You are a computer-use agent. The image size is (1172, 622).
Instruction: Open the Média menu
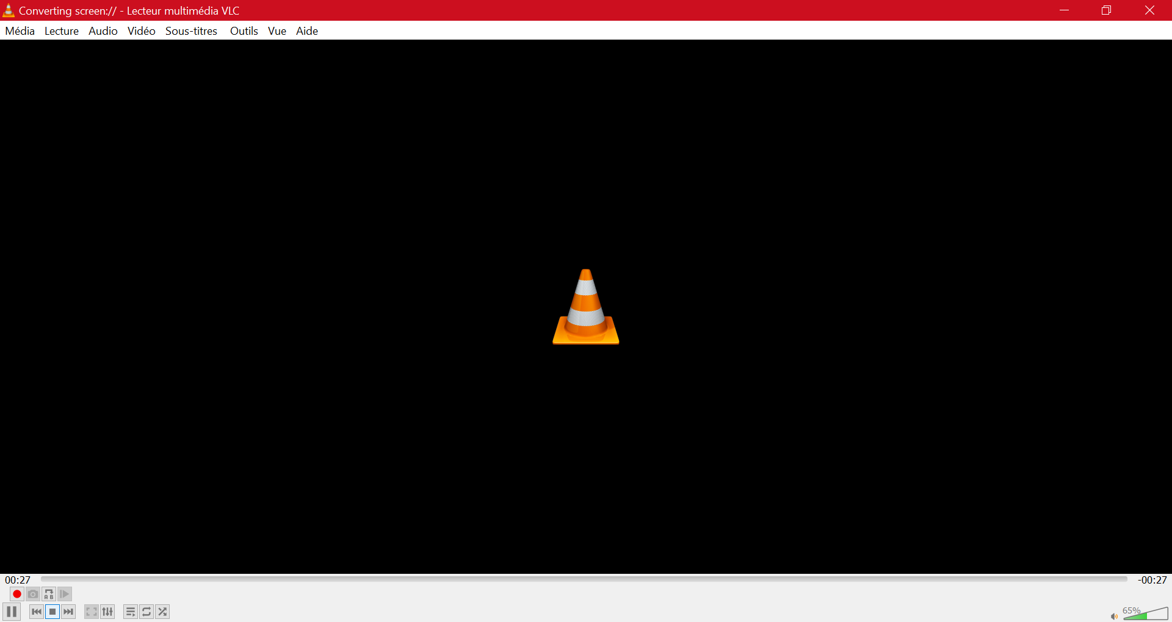(20, 30)
